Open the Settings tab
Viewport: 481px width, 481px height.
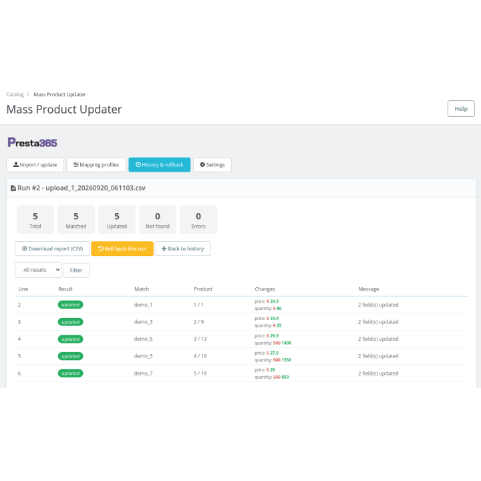(x=212, y=165)
